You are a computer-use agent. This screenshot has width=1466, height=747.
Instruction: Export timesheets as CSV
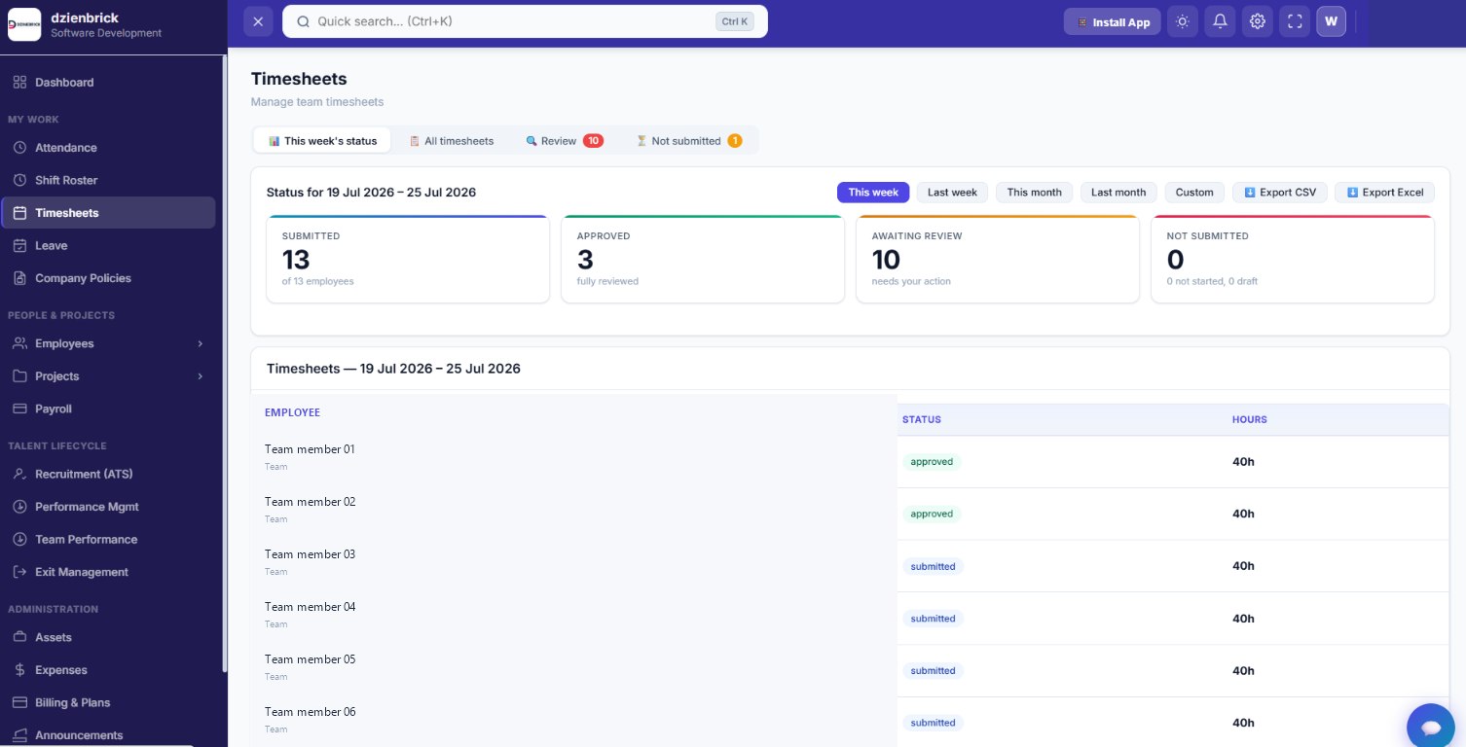[x=1280, y=193]
